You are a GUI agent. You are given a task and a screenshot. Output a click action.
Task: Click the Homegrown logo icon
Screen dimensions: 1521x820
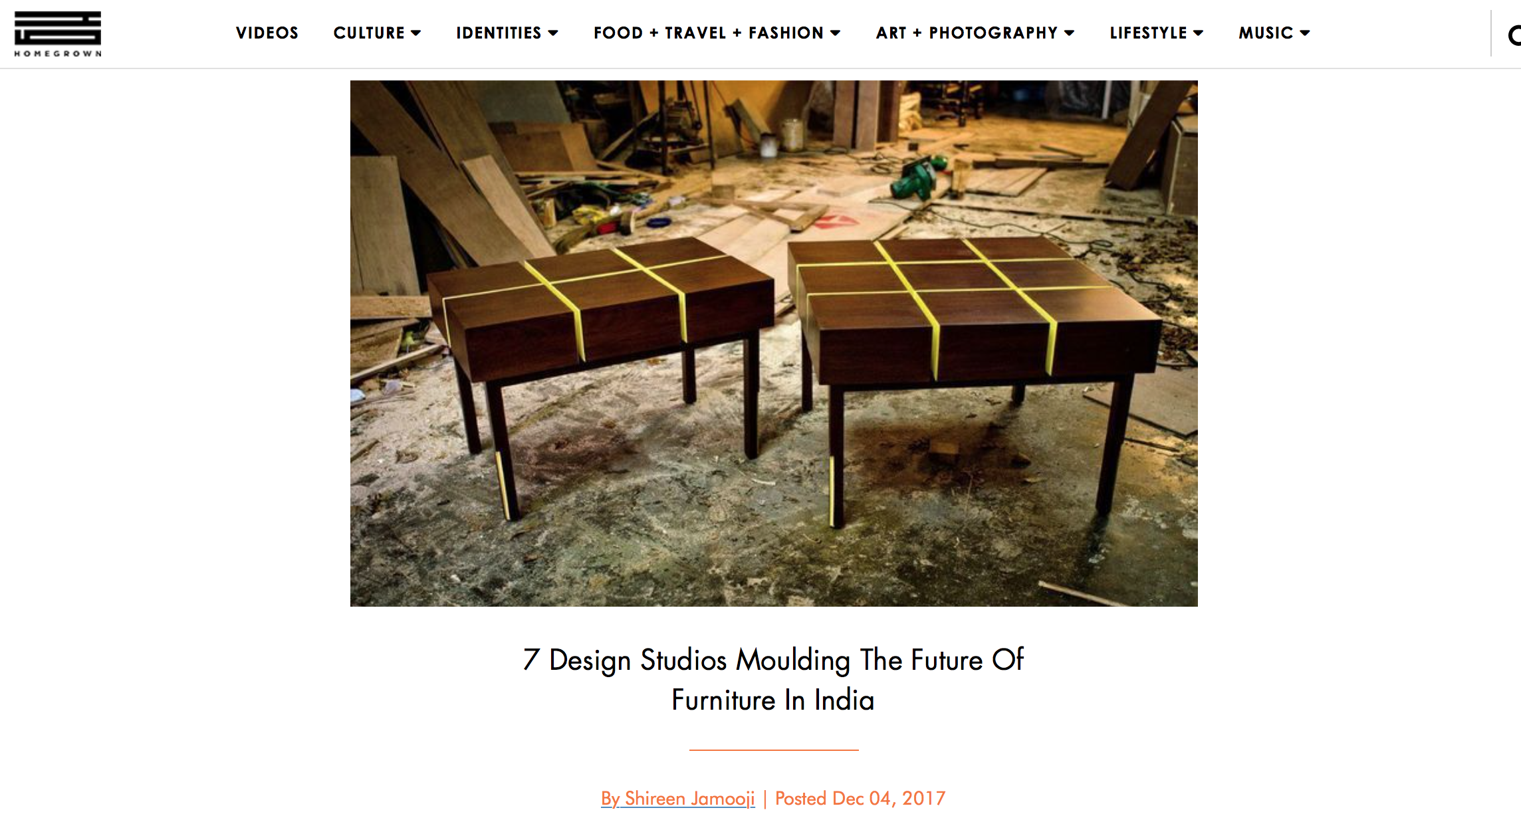coord(58,28)
